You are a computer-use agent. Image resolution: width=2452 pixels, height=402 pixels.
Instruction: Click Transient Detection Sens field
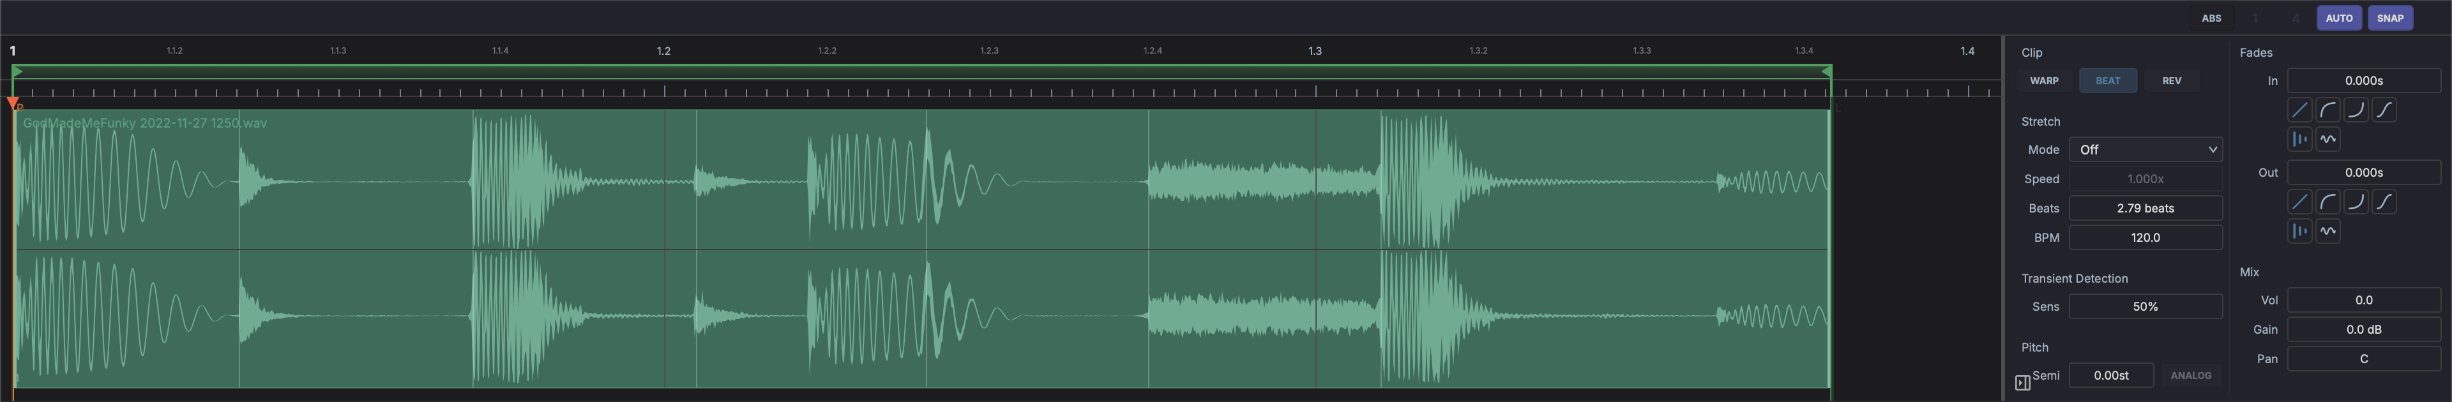tap(2145, 307)
